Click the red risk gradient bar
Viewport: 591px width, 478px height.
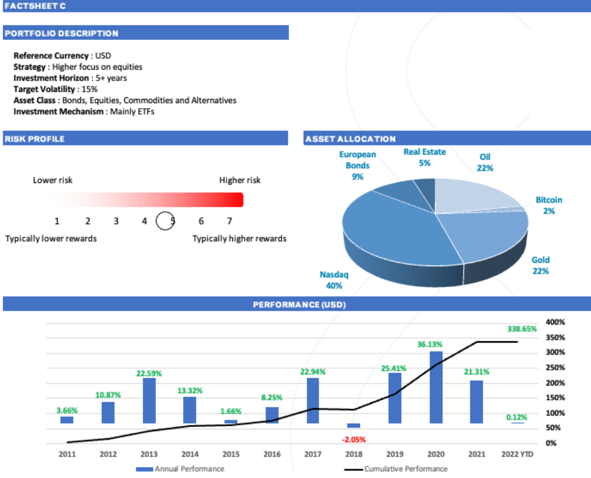(143, 199)
